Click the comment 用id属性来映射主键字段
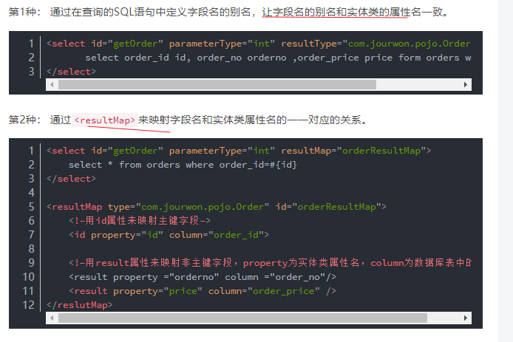 pyautogui.click(x=140, y=221)
